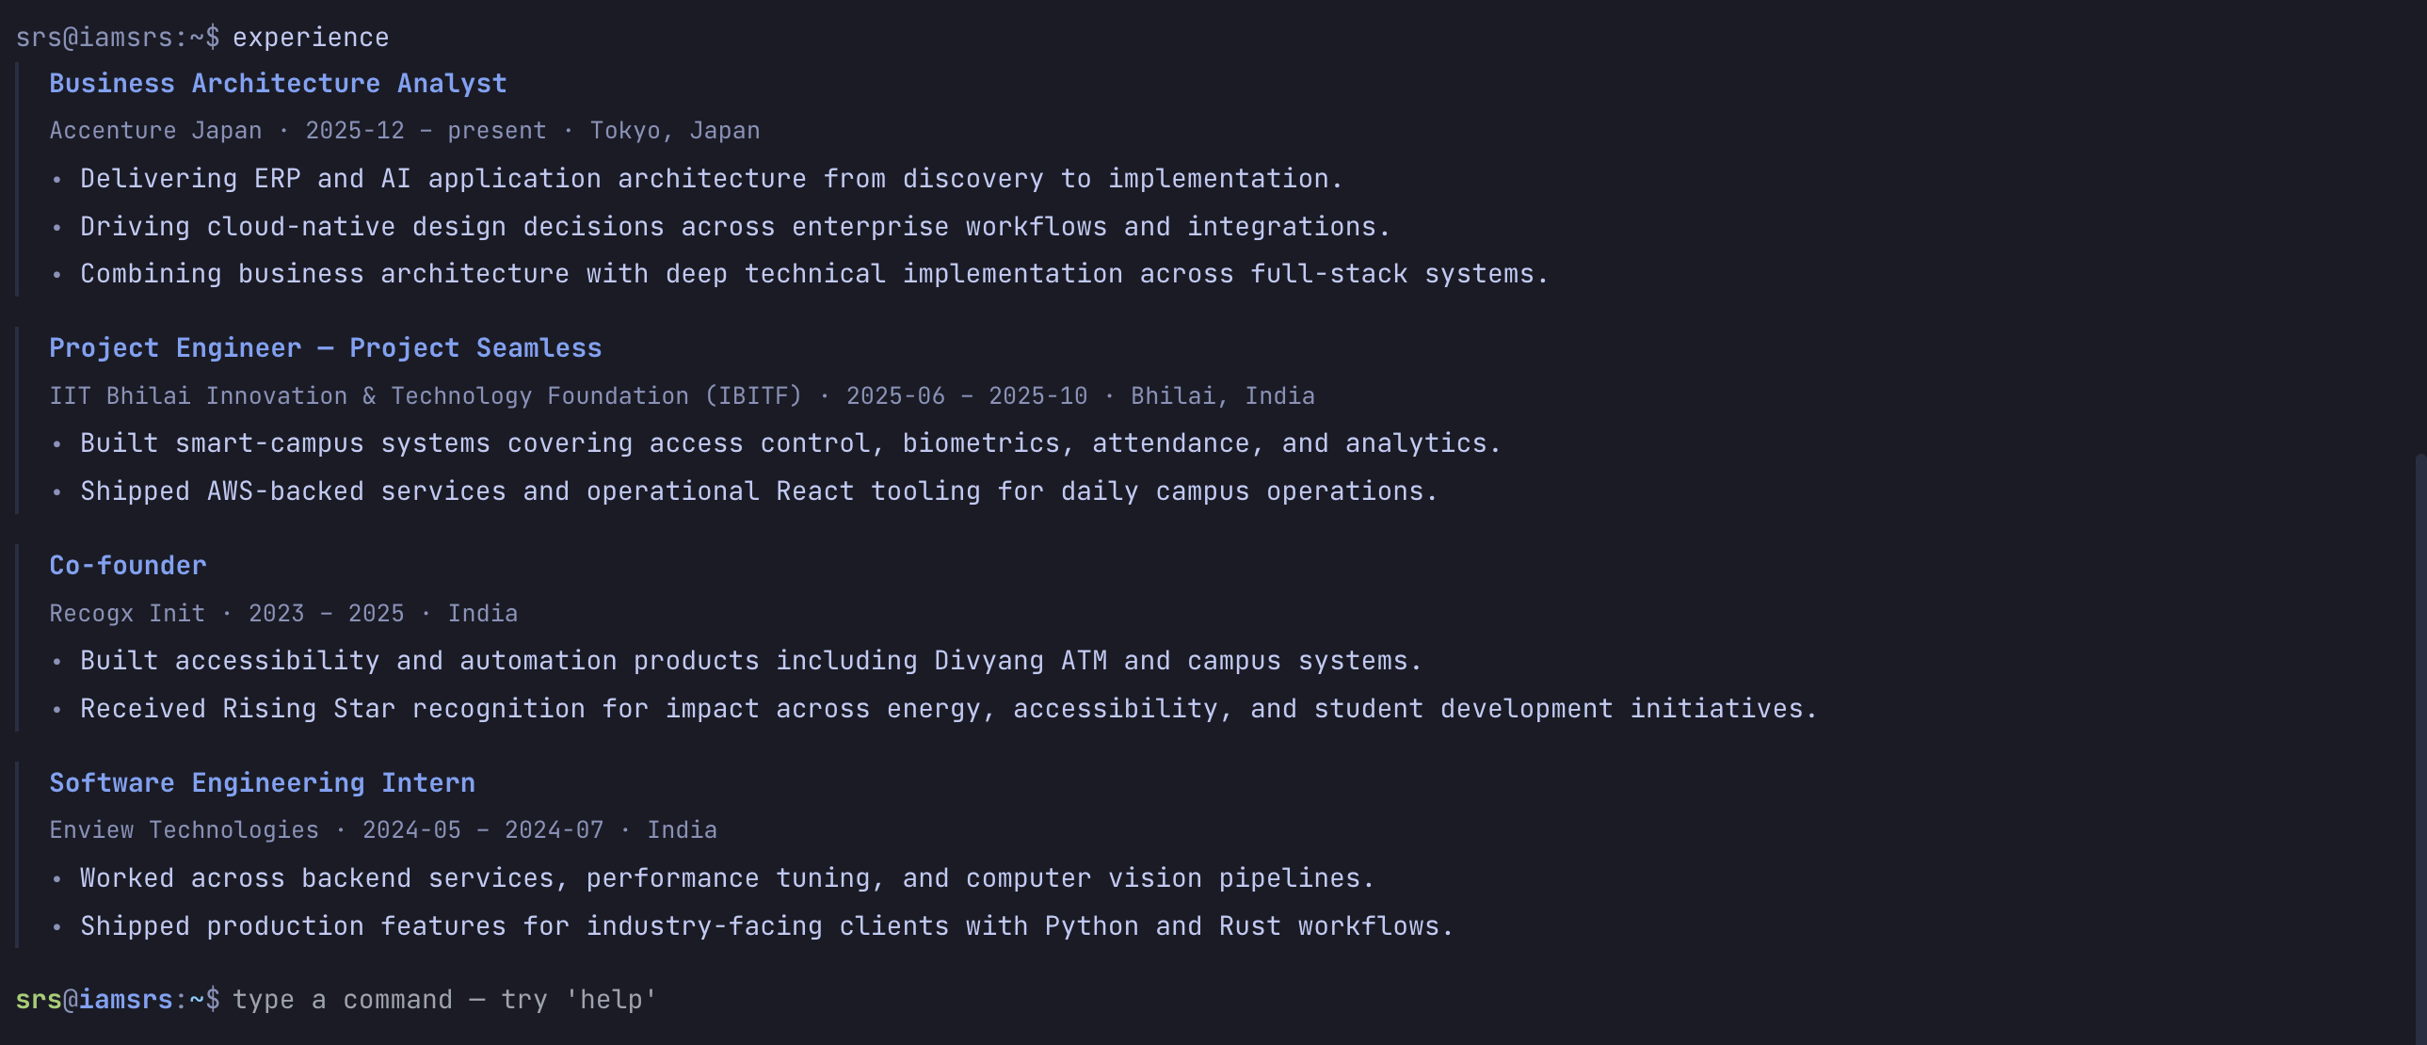
Task: Click the green 'srs' username in bottom prompt
Action: coord(38,1000)
